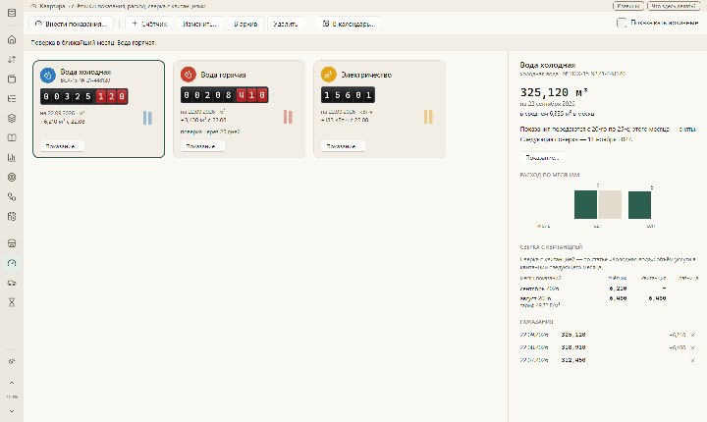Image resolution: width=707 pixels, height=422 pixels.
Task: Click the sidebar chevron-up arrow
Action: coord(12,383)
